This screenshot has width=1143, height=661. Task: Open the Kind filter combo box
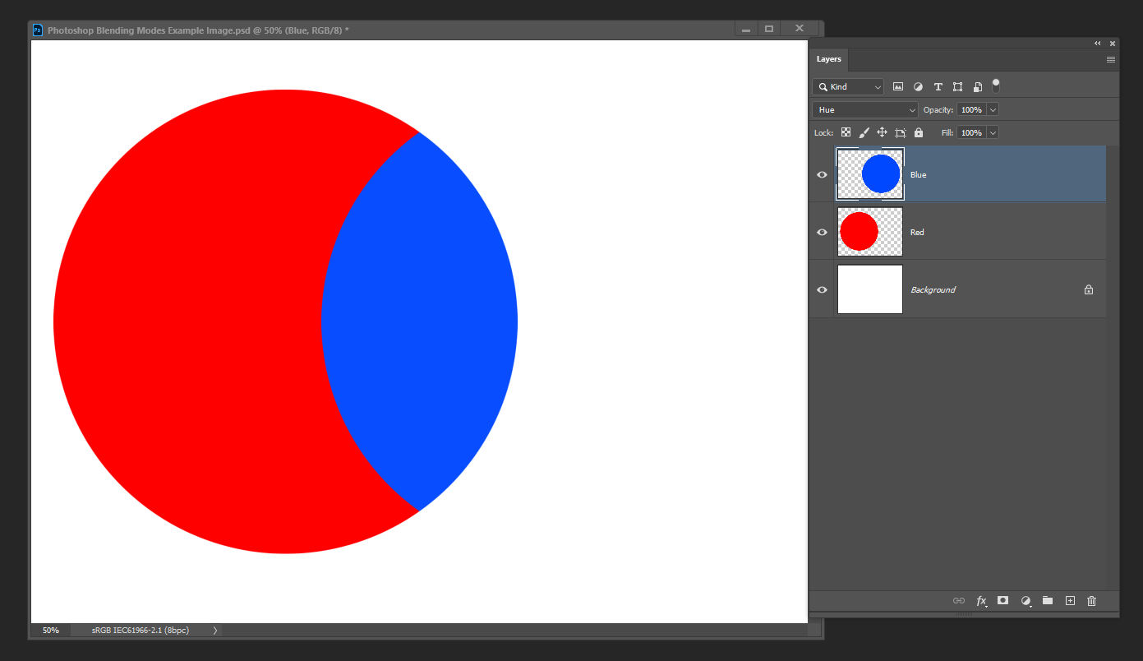point(847,86)
